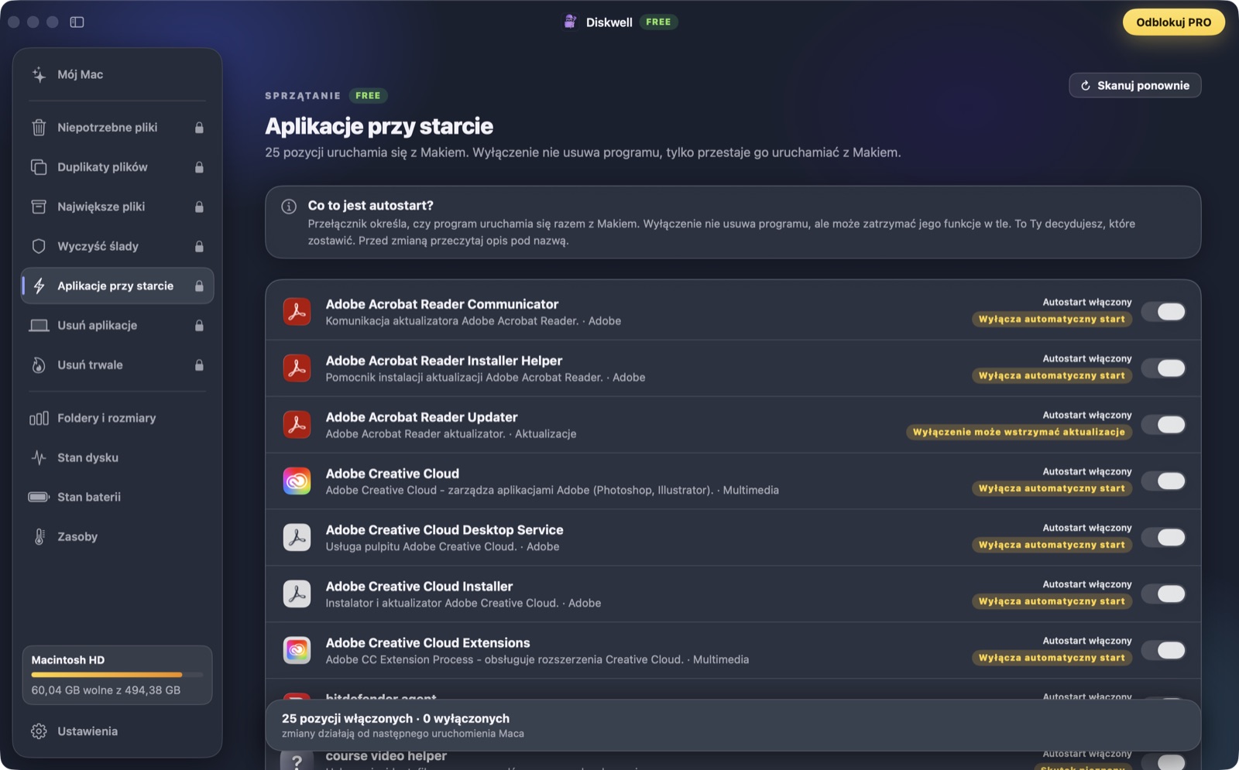Image resolution: width=1239 pixels, height=770 pixels.
Task: Go to Usuń trwale section
Action: tap(118, 364)
